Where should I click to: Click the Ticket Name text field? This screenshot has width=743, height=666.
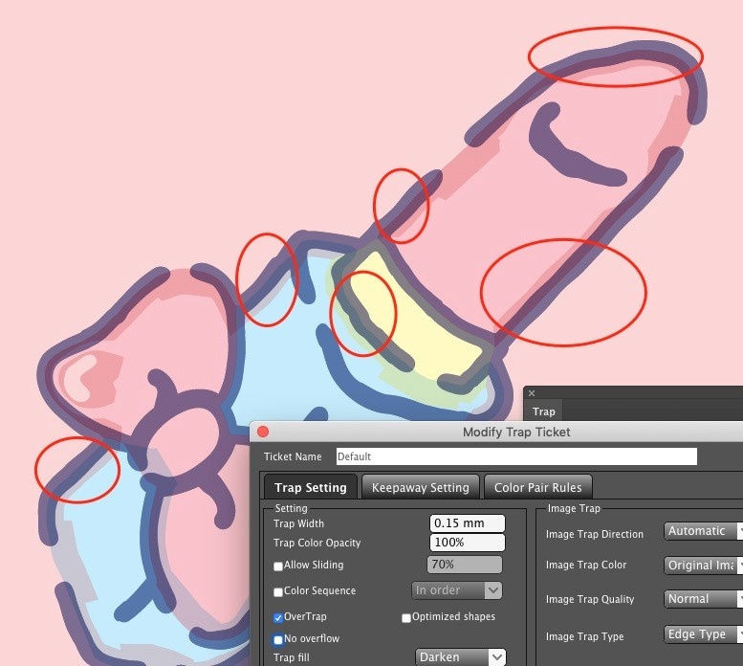(515, 456)
